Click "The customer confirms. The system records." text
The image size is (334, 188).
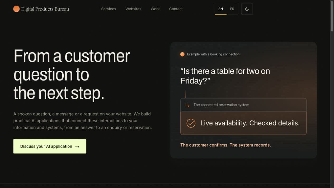point(225,145)
